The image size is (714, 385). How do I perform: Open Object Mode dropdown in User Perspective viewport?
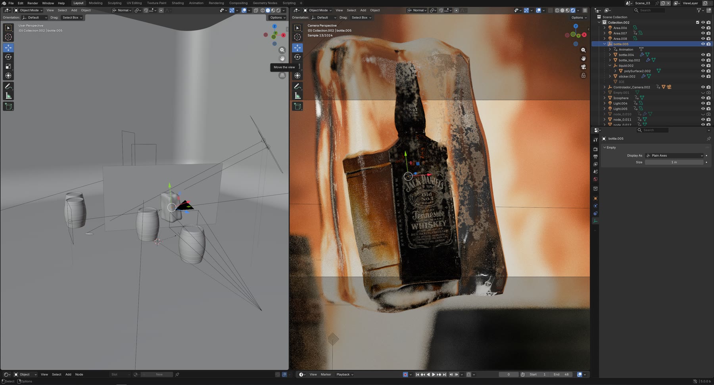[29, 10]
